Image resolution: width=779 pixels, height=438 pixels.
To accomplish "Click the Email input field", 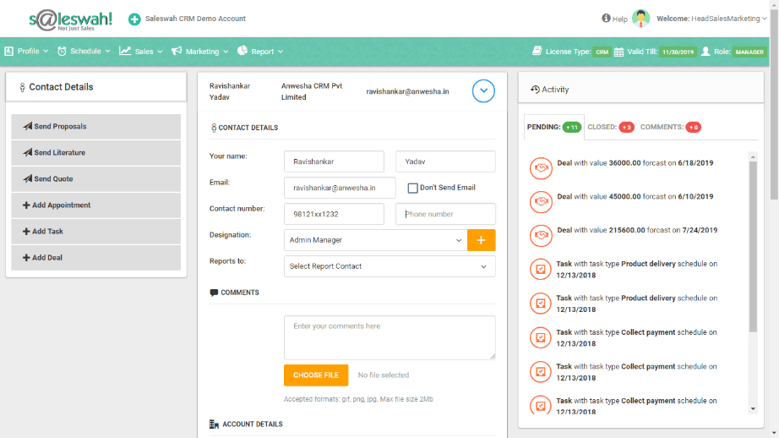I will click(340, 188).
